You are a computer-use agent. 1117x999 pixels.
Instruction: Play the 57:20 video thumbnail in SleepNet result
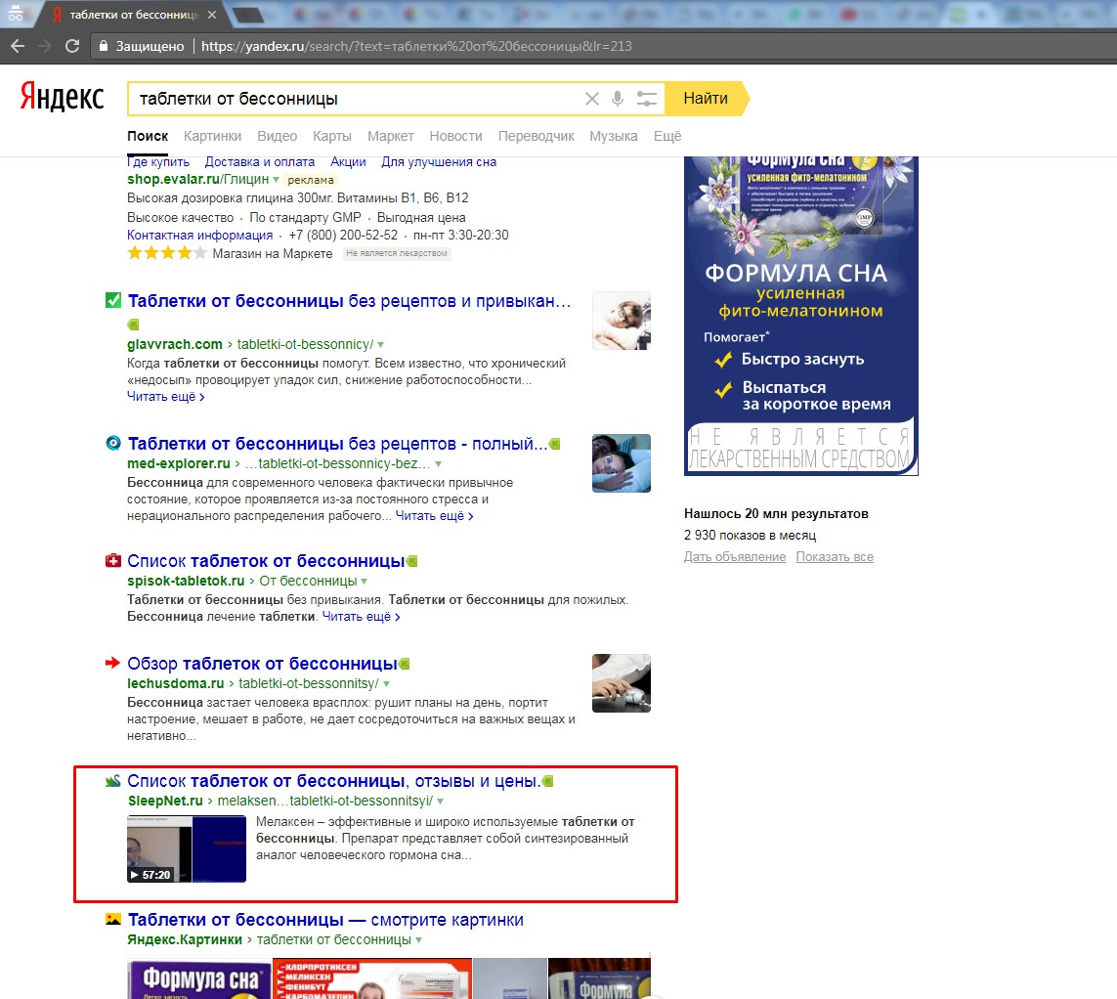tap(187, 848)
